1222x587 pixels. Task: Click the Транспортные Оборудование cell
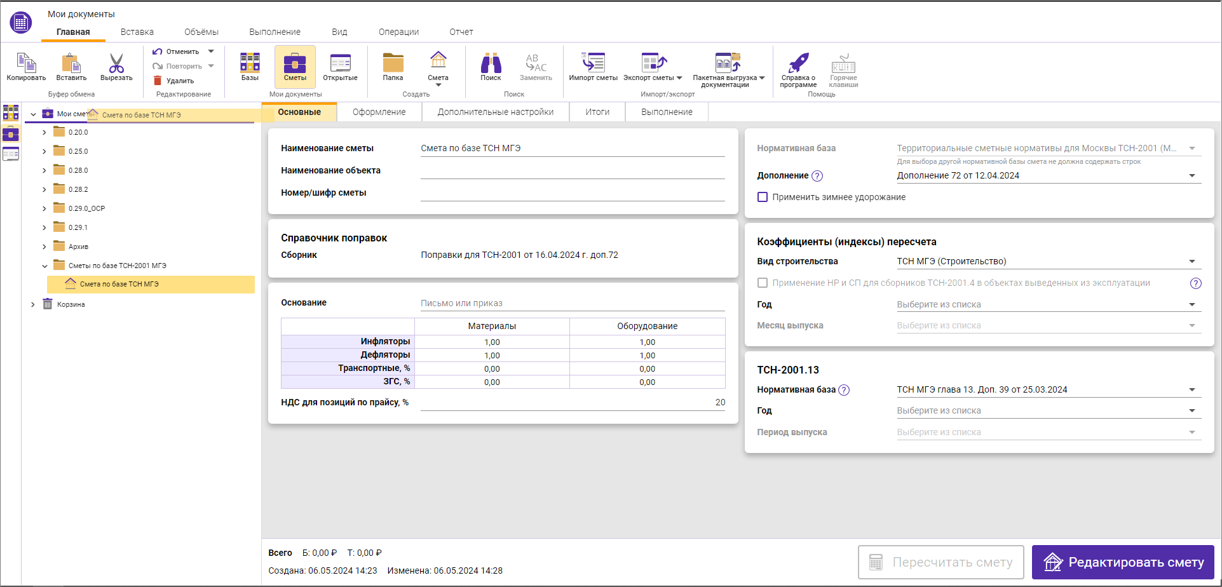(x=648, y=368)
